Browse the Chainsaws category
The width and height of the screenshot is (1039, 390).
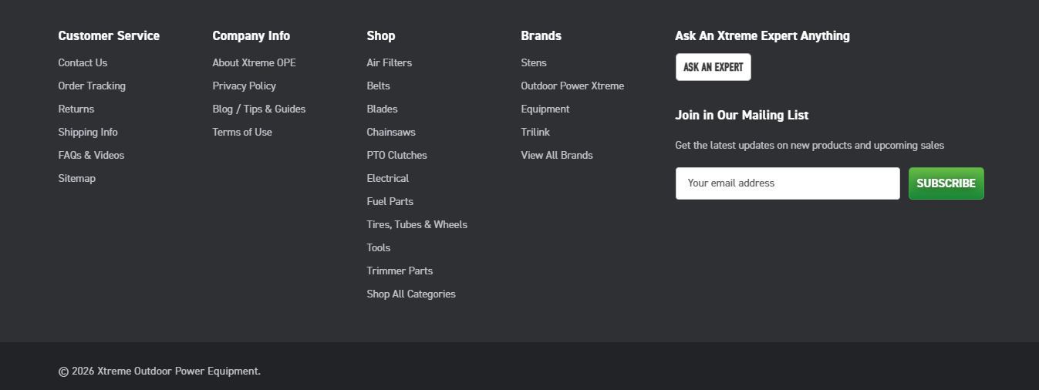390,133
